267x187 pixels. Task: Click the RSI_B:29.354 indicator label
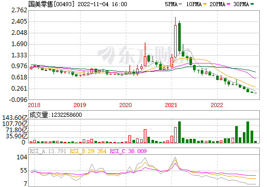(x=88, y=151)
